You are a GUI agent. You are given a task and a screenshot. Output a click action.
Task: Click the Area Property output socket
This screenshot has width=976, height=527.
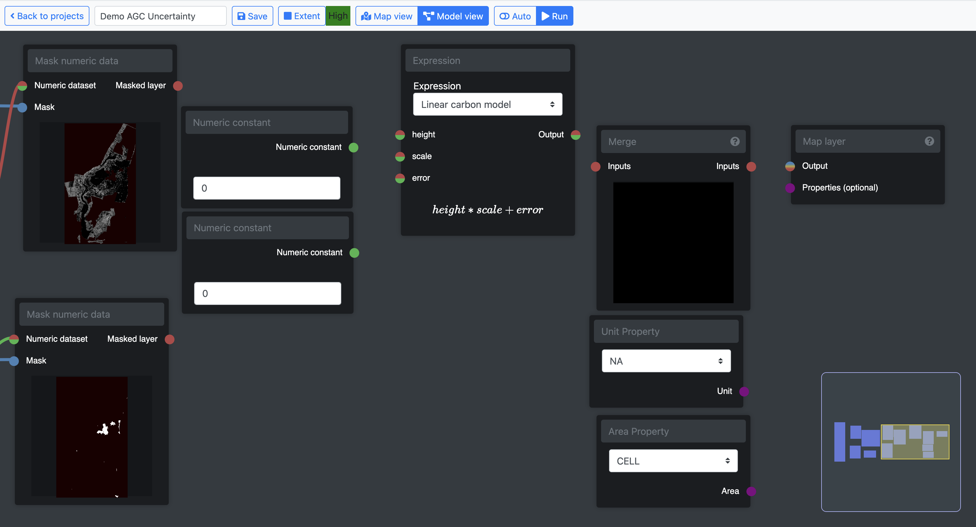pos(751,491)
